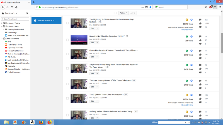
Task: Check the box for Sunset In NorthEast video
Action: pos(67,40)
